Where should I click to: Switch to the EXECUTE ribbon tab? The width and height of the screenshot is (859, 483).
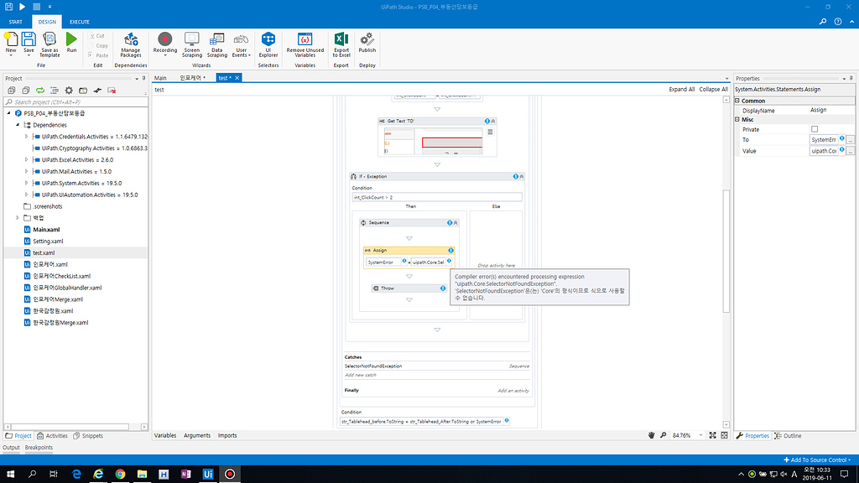tap(79, 22)
